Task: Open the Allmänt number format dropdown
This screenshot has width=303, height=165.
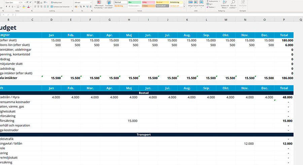Action: tap(83, 2)
